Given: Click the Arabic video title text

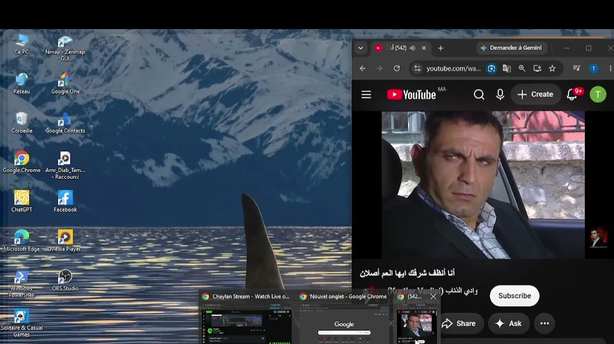Looking at the screenshot, I should tap(407, 273).
